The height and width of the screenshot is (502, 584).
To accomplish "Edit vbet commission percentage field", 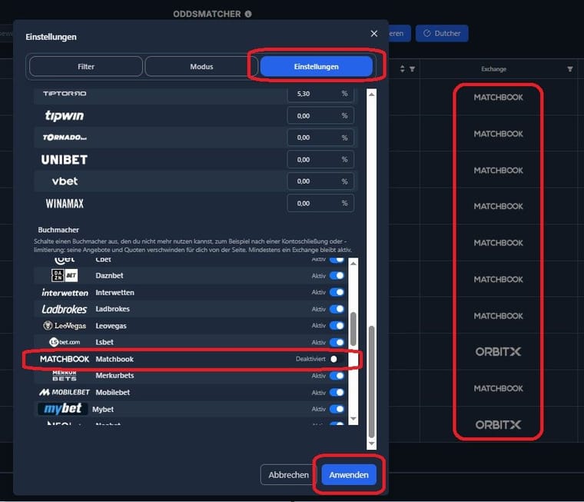I will click(x=320, y=181).
